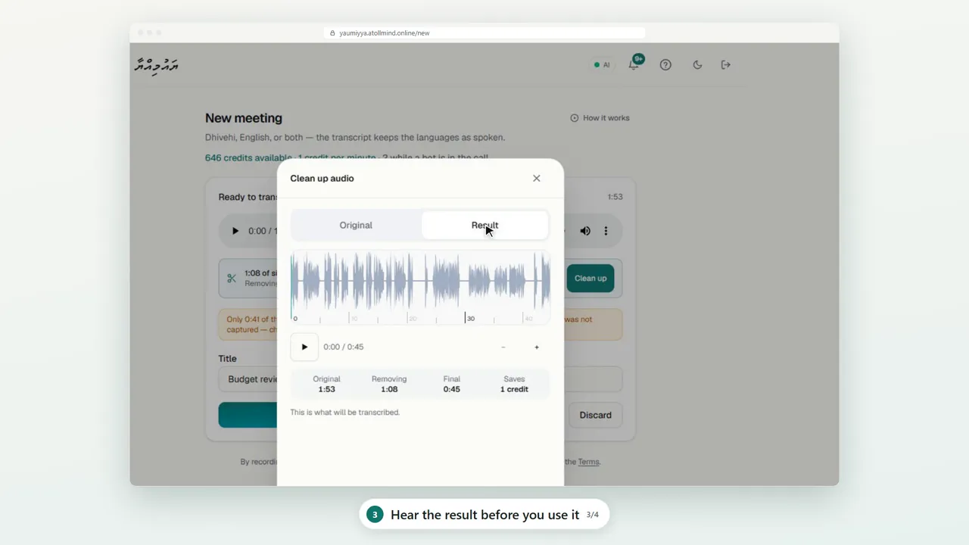Mute the background audio player volume
969x545 pixels.
585,231
